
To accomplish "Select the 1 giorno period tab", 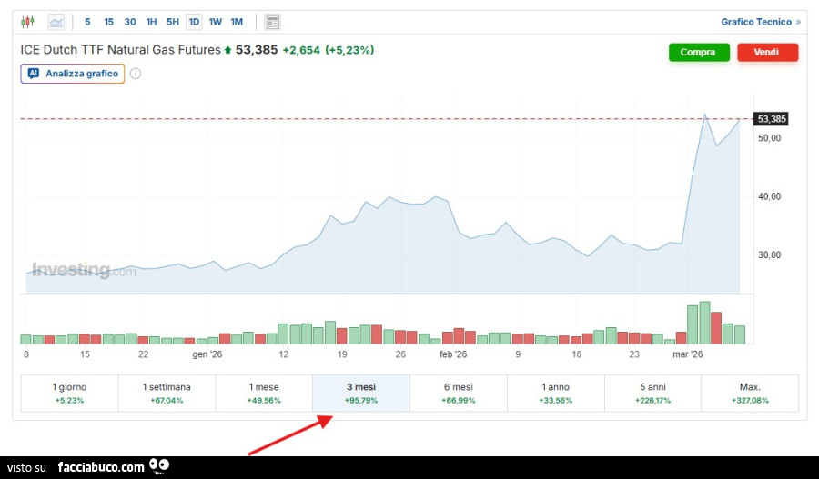I will click(x=69, y=393).
